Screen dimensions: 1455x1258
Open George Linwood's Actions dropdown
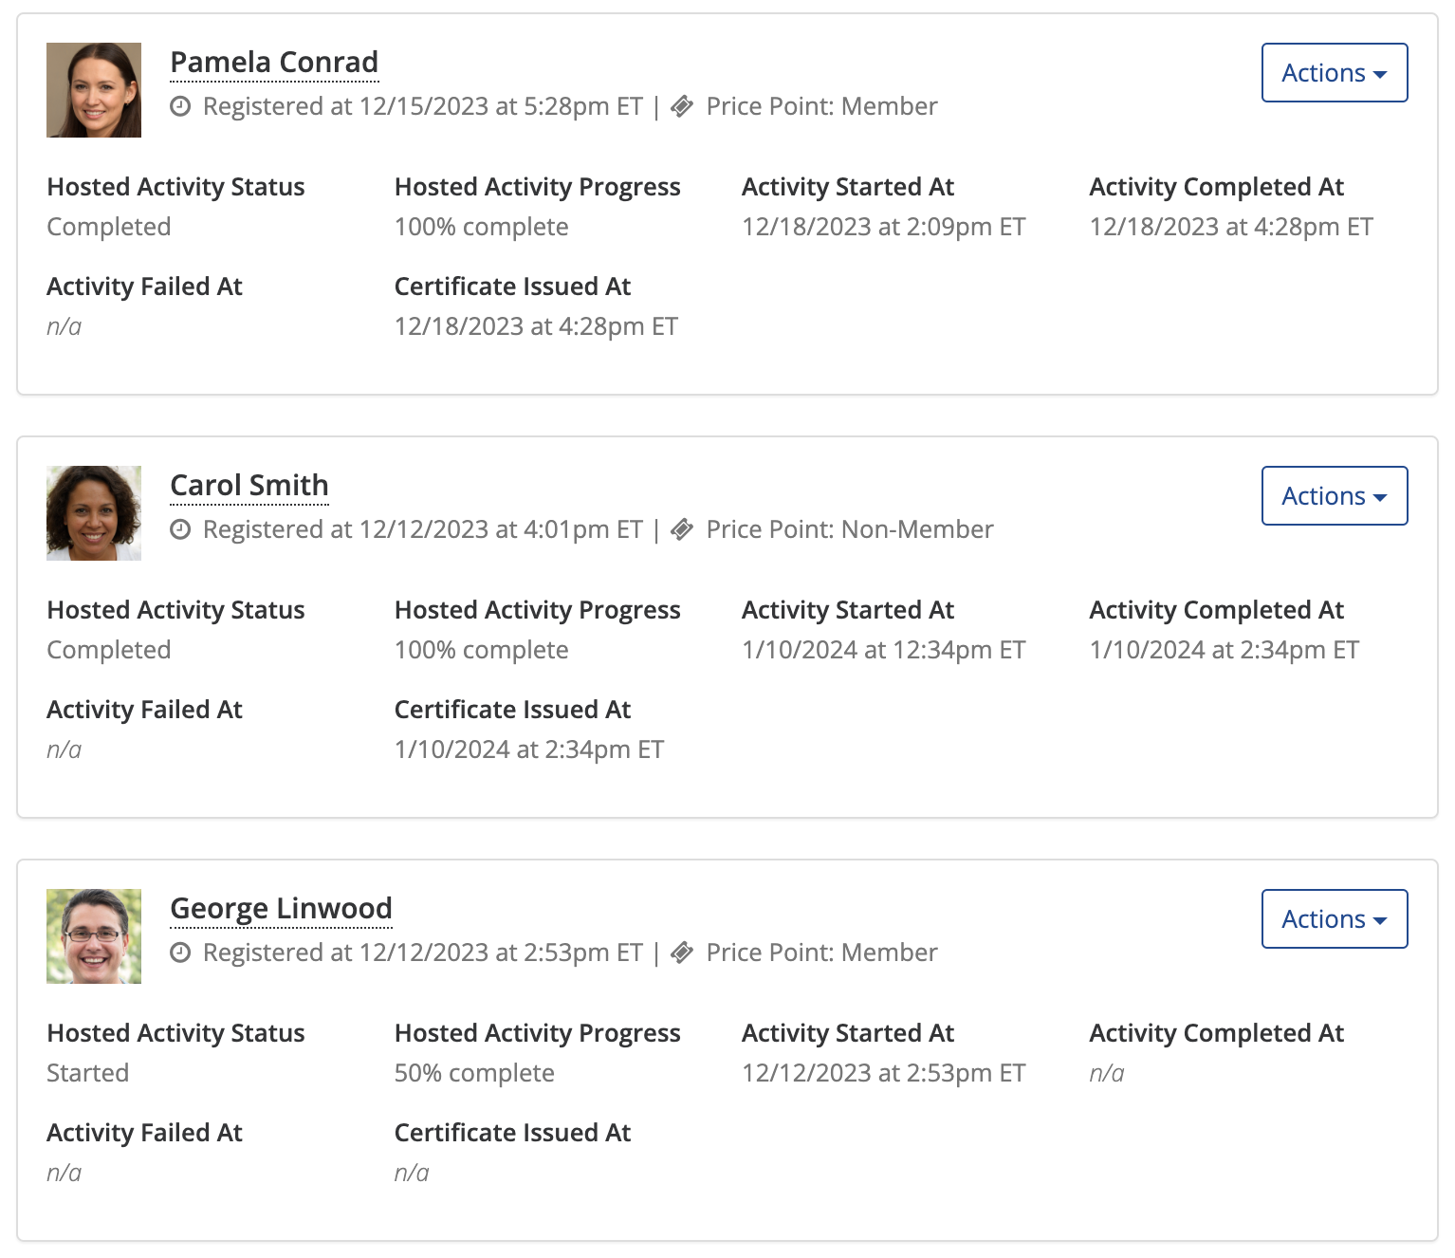[x=1334, y=919]
